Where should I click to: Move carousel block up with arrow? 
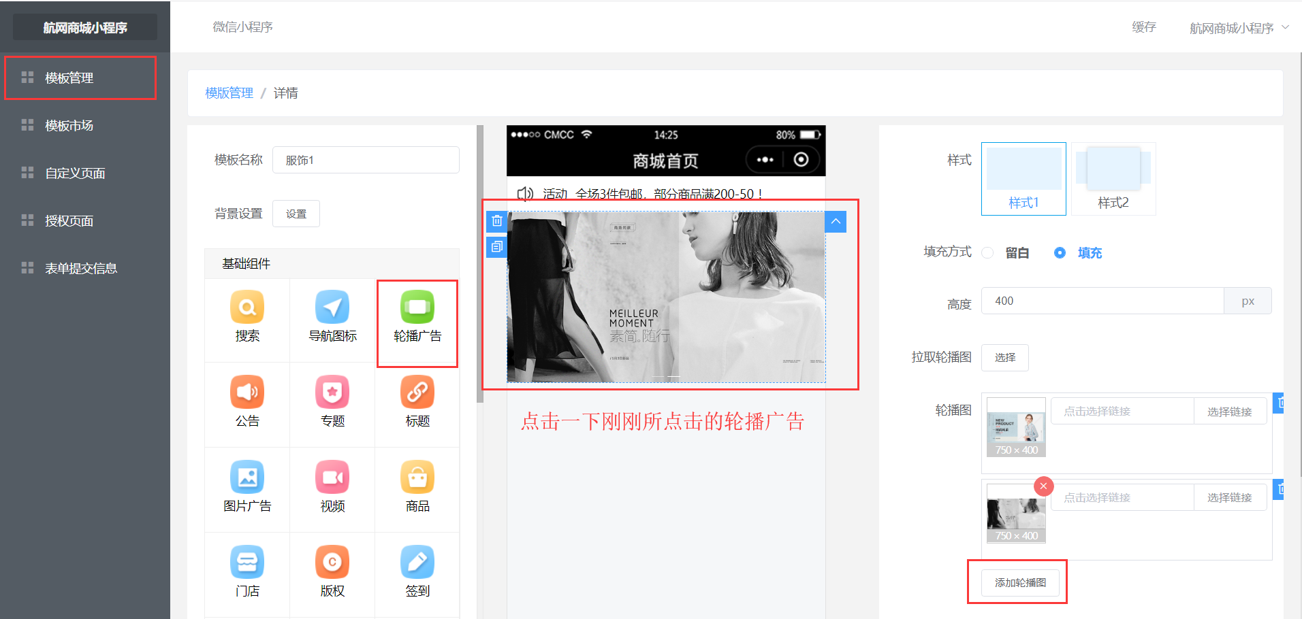836,222
